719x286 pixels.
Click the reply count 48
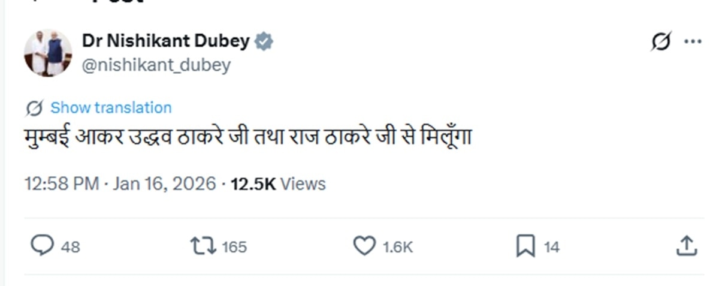pos(70,246)
